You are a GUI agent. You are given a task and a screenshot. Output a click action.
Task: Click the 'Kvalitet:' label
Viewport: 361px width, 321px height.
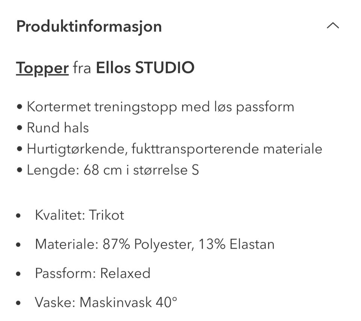[56, 215]
